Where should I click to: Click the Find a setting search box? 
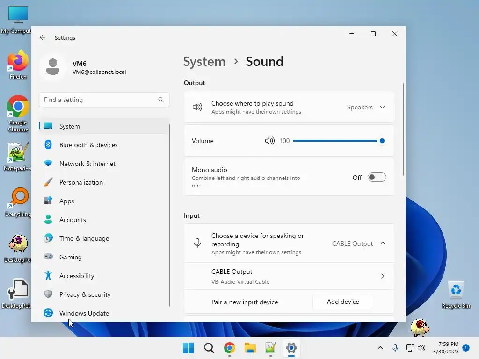pos(104,100)
